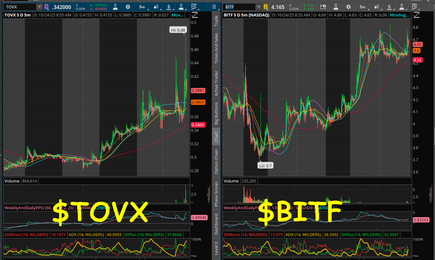
Task: Open BITF 5m timeframe selector
Action: tap(362, 7)
